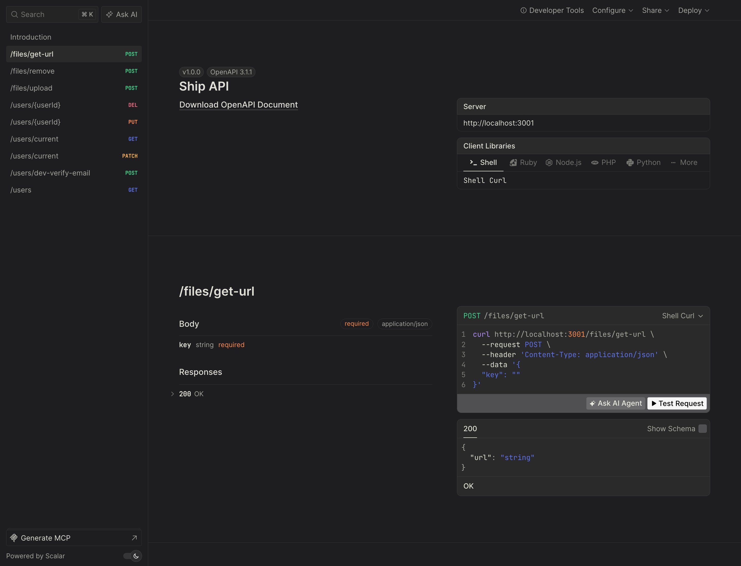The height and width of the screenshot is (566, 741).
Task: Click the Generate MCP button
Action: pyautogui.click(x=74, y=538)
